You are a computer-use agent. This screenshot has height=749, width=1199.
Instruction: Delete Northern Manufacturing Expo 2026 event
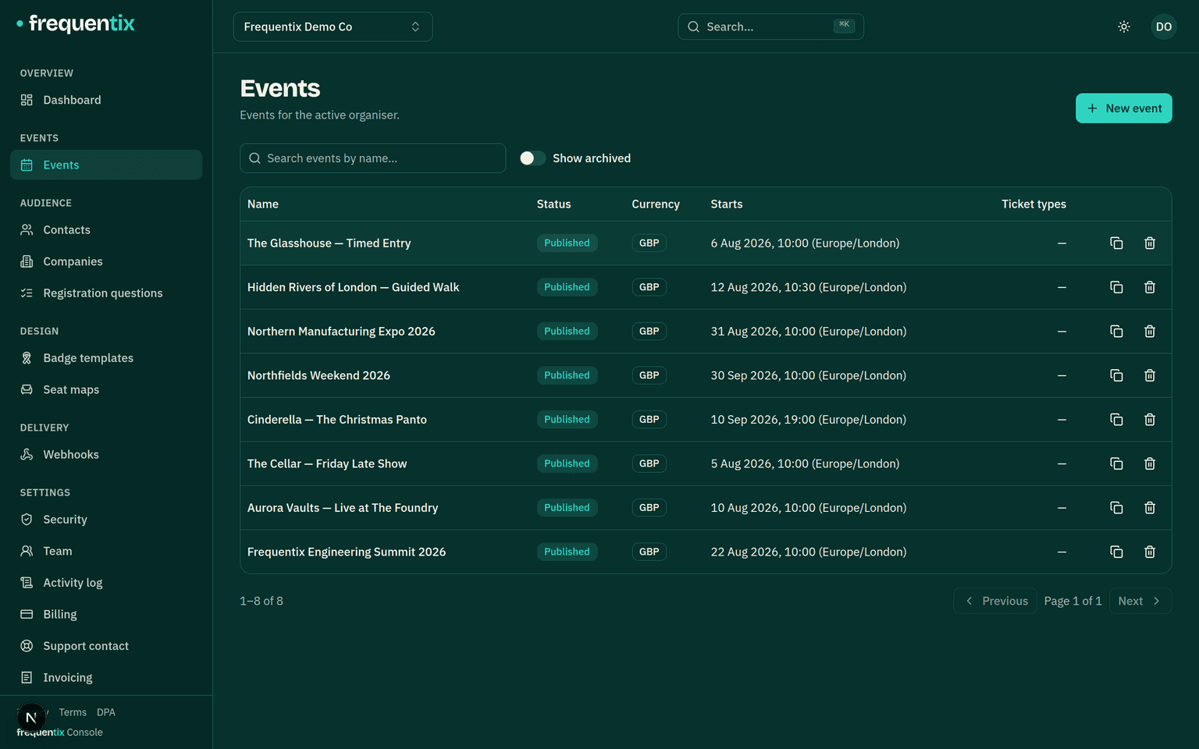click(1150, 332)
